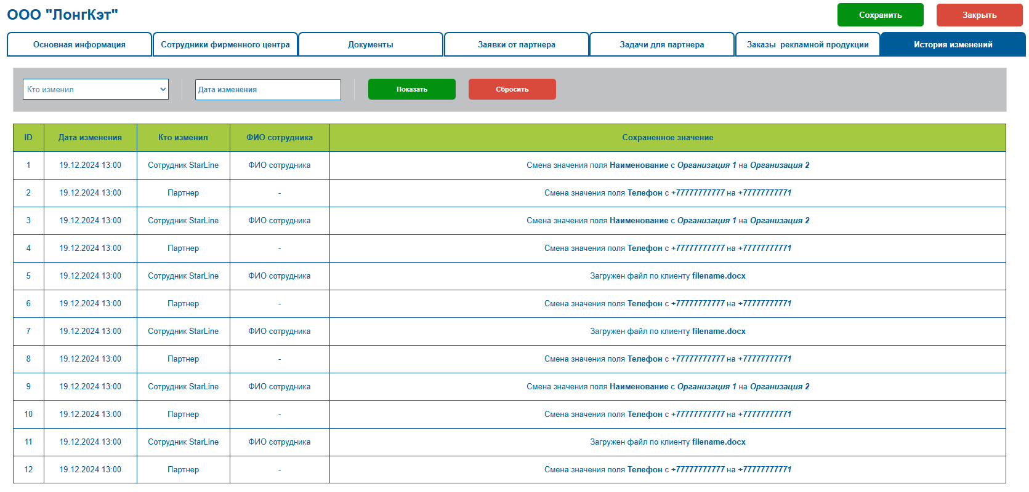This screenshot has height=492, width=1029.
Task: Click the ФИО сотрудника column header
Action: pyautogui.click(x=280, y=138)
